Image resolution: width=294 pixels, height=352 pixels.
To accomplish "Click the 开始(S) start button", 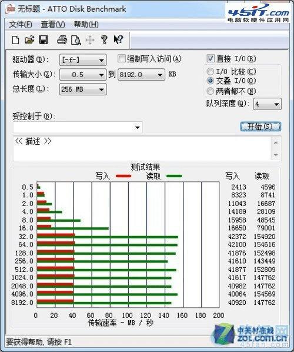I will [260, 127].
